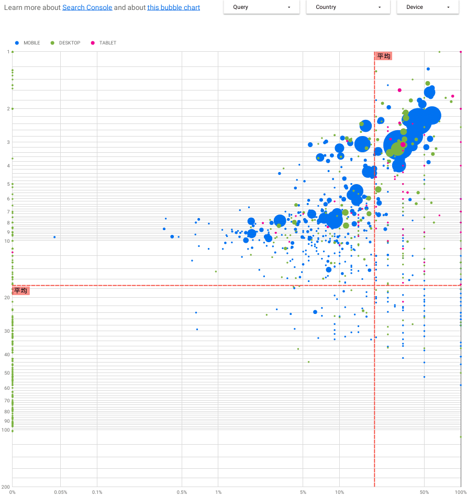Viewport: 467px width, 497px height.
Task: Click the TABLET legend label
Action: (107, 43)
